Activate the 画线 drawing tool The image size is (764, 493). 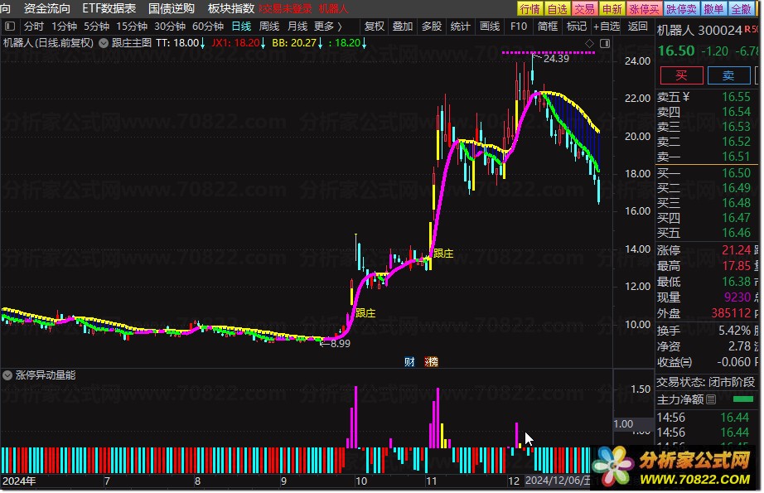490,27
